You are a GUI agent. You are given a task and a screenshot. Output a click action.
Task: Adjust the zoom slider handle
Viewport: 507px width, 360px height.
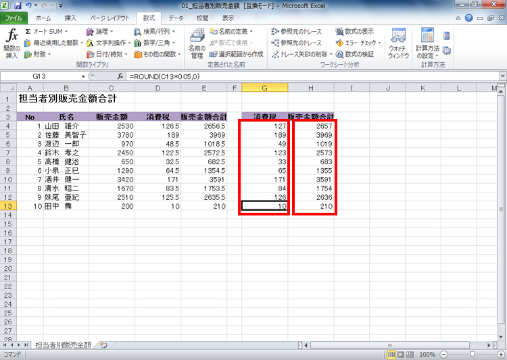coord(473,355)
